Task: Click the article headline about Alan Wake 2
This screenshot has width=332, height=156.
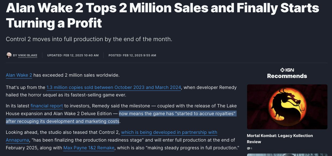Action: (162, 15)
